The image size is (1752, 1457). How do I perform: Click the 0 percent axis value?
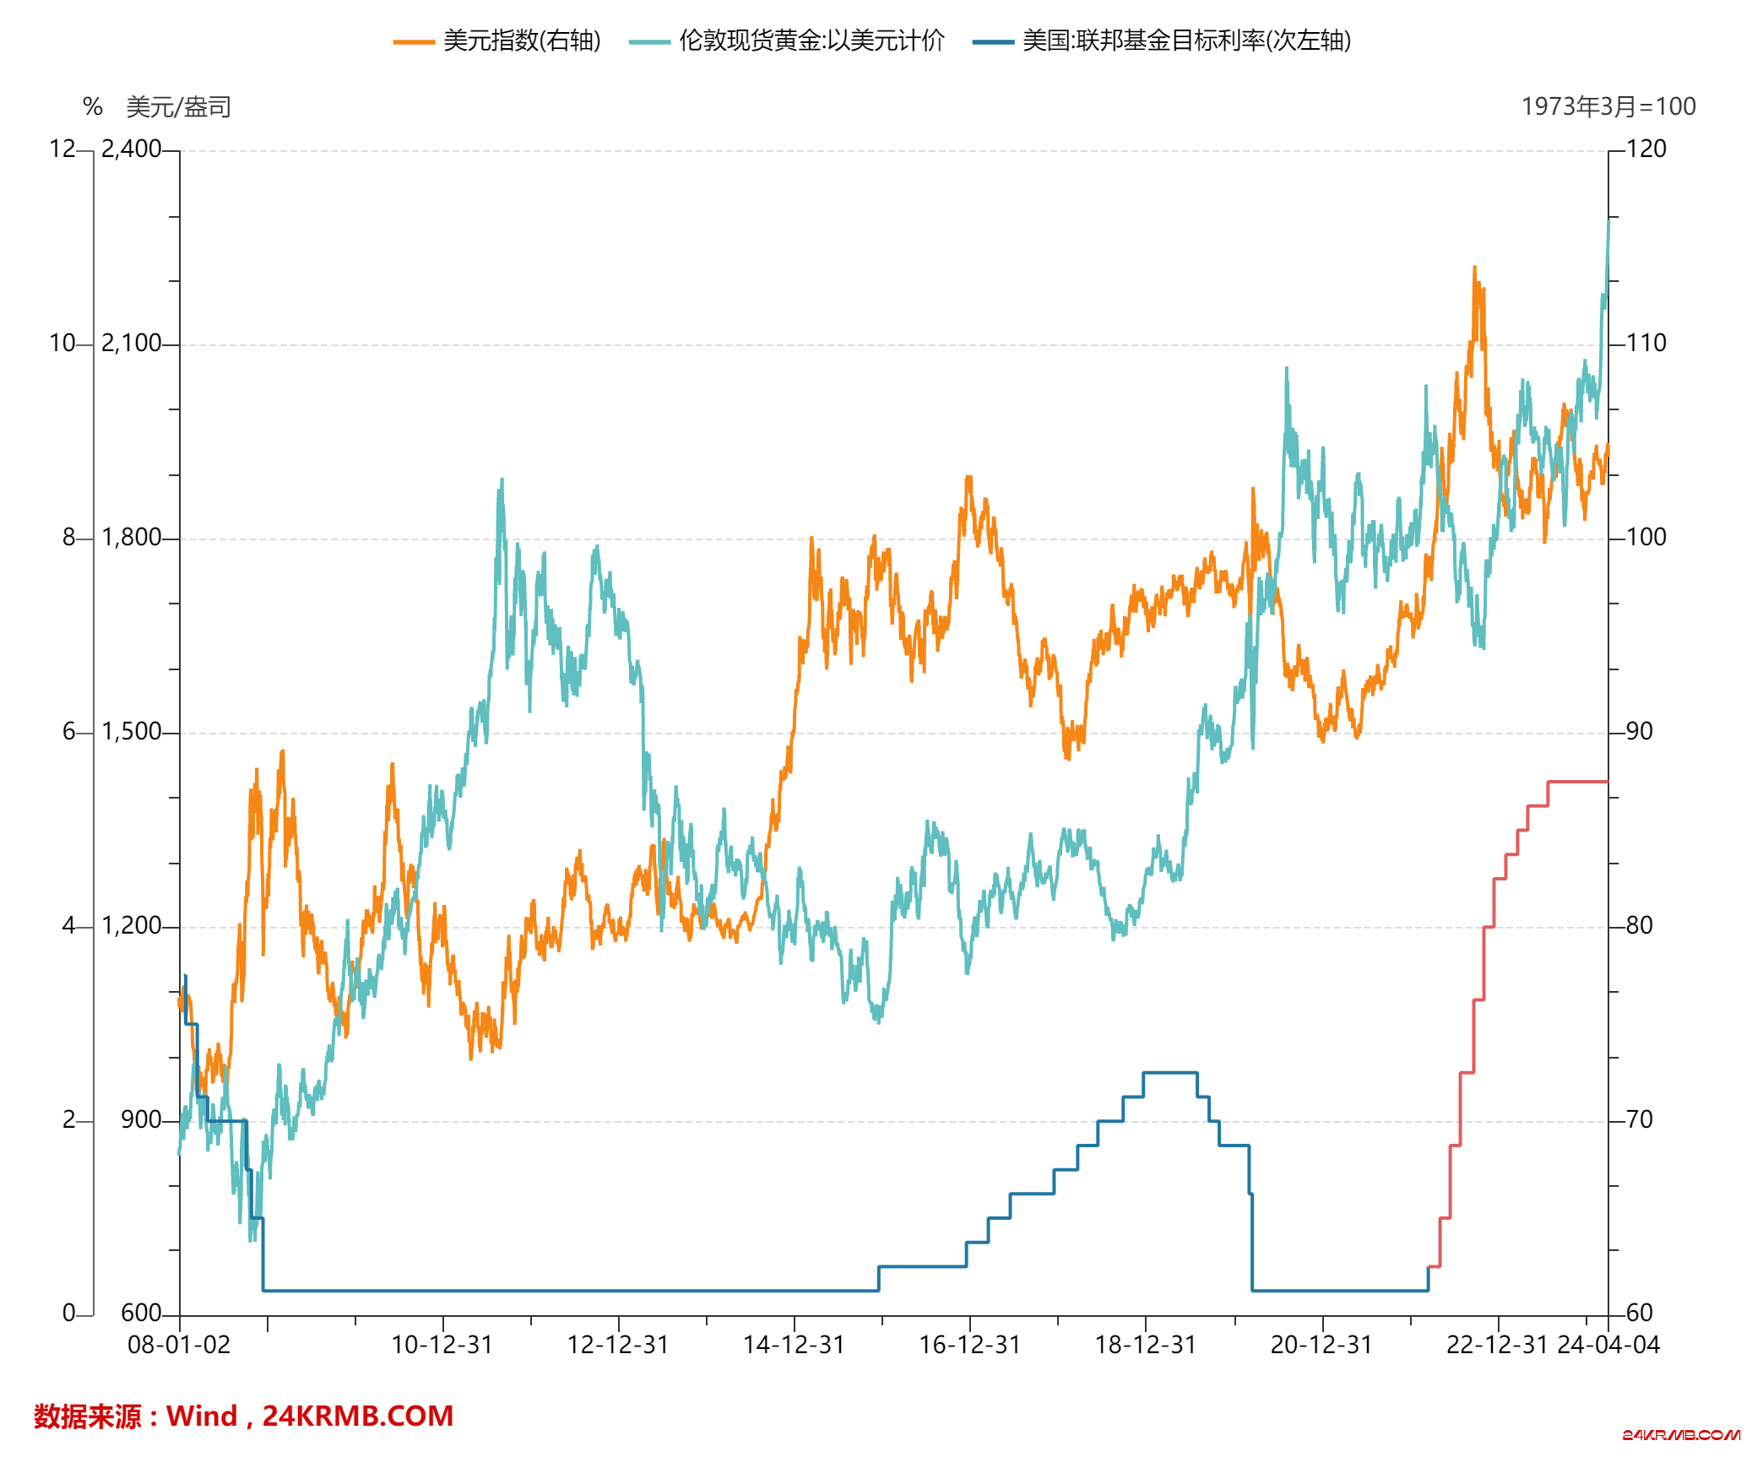[x=69, y=1313]
